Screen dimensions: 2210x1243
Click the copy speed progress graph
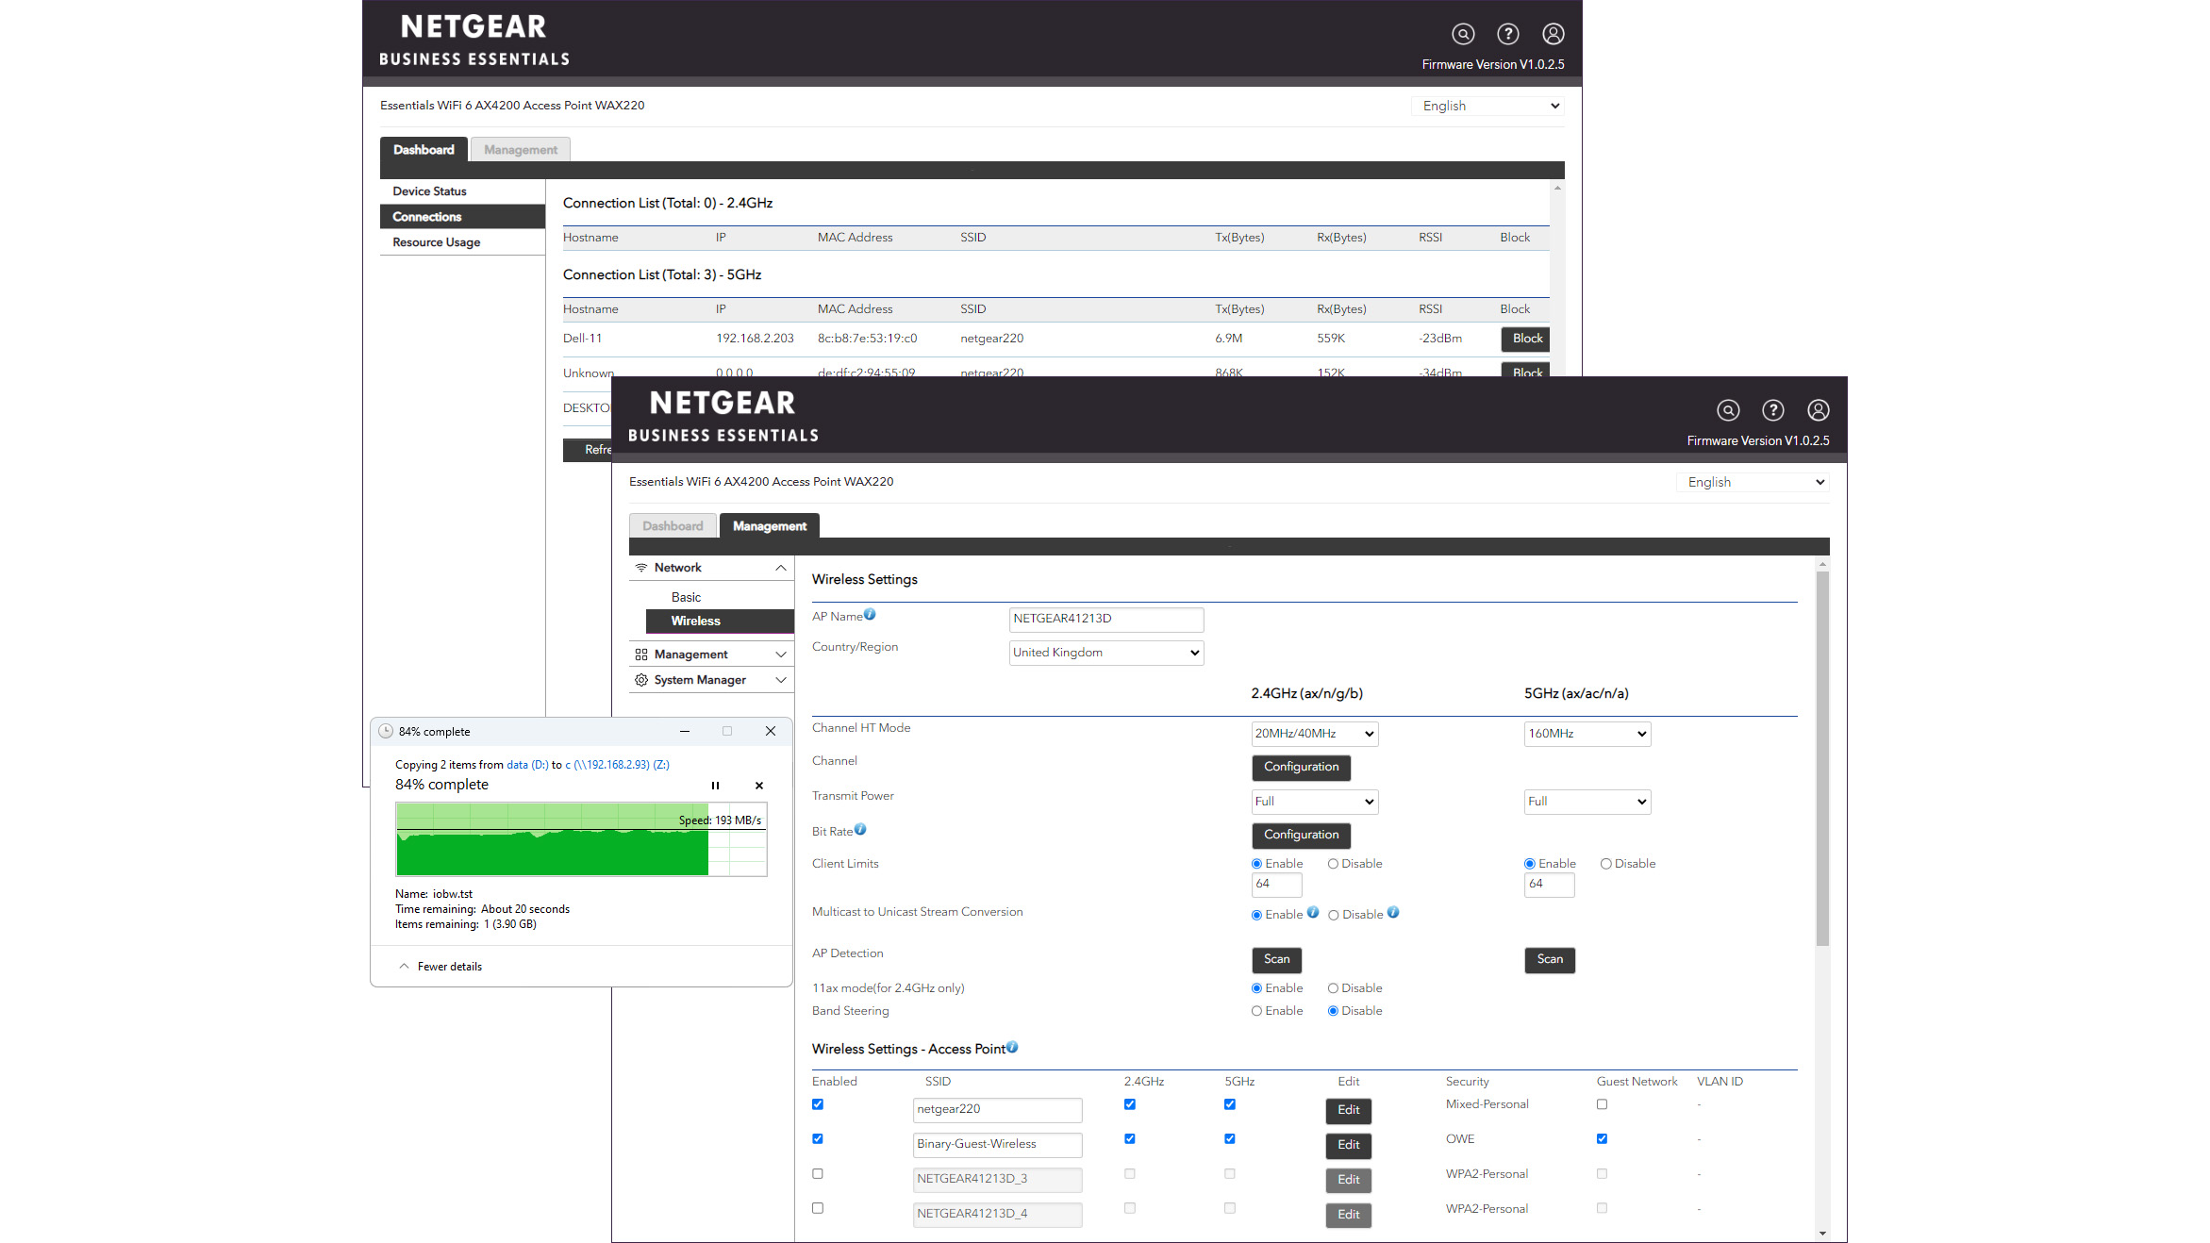click(x=581, y=839)
